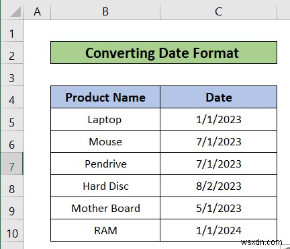The width and height of the screenshot is (290, 249).
Task: Select row 1 header
Action: pos(11,30)
